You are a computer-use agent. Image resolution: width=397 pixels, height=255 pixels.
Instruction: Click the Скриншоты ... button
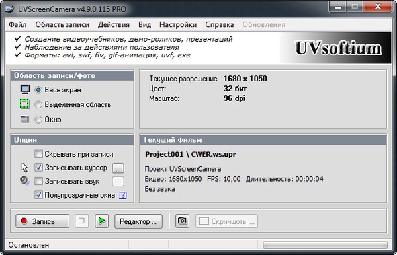[226, 221]
